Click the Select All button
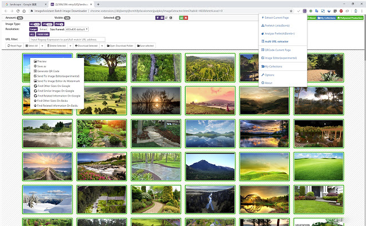The height and width of the screenshot is (226, 366). 32,46
